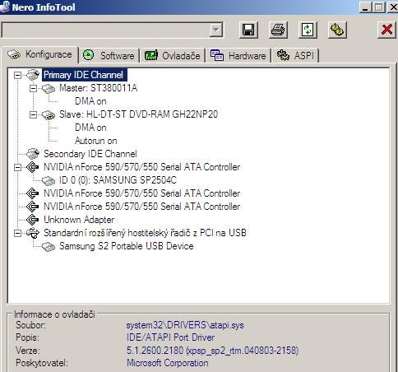Click DMA on under the DVD-RAM slave
Viewport: 398px width, 372px height.
[x=90, y=128]
